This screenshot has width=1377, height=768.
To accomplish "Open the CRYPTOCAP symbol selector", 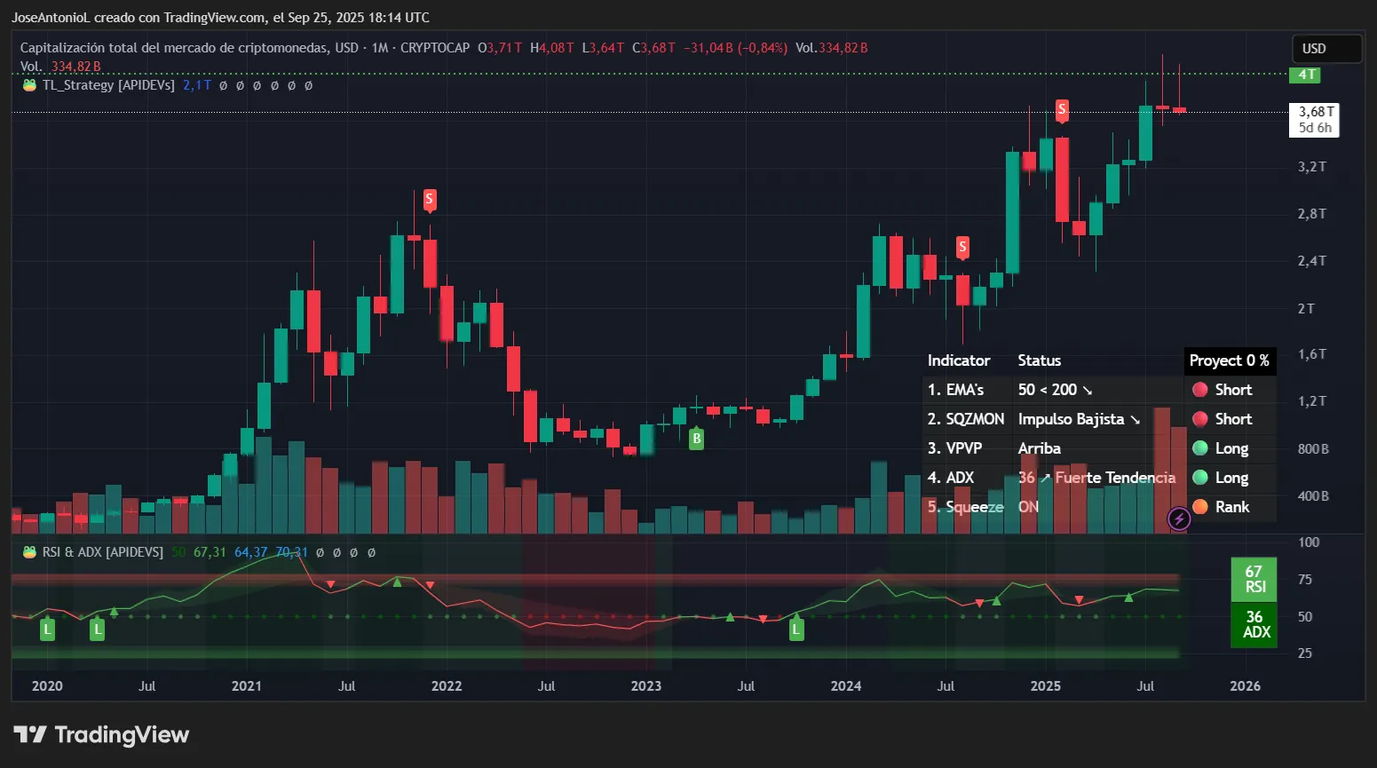I will click(x=434, y=48).
